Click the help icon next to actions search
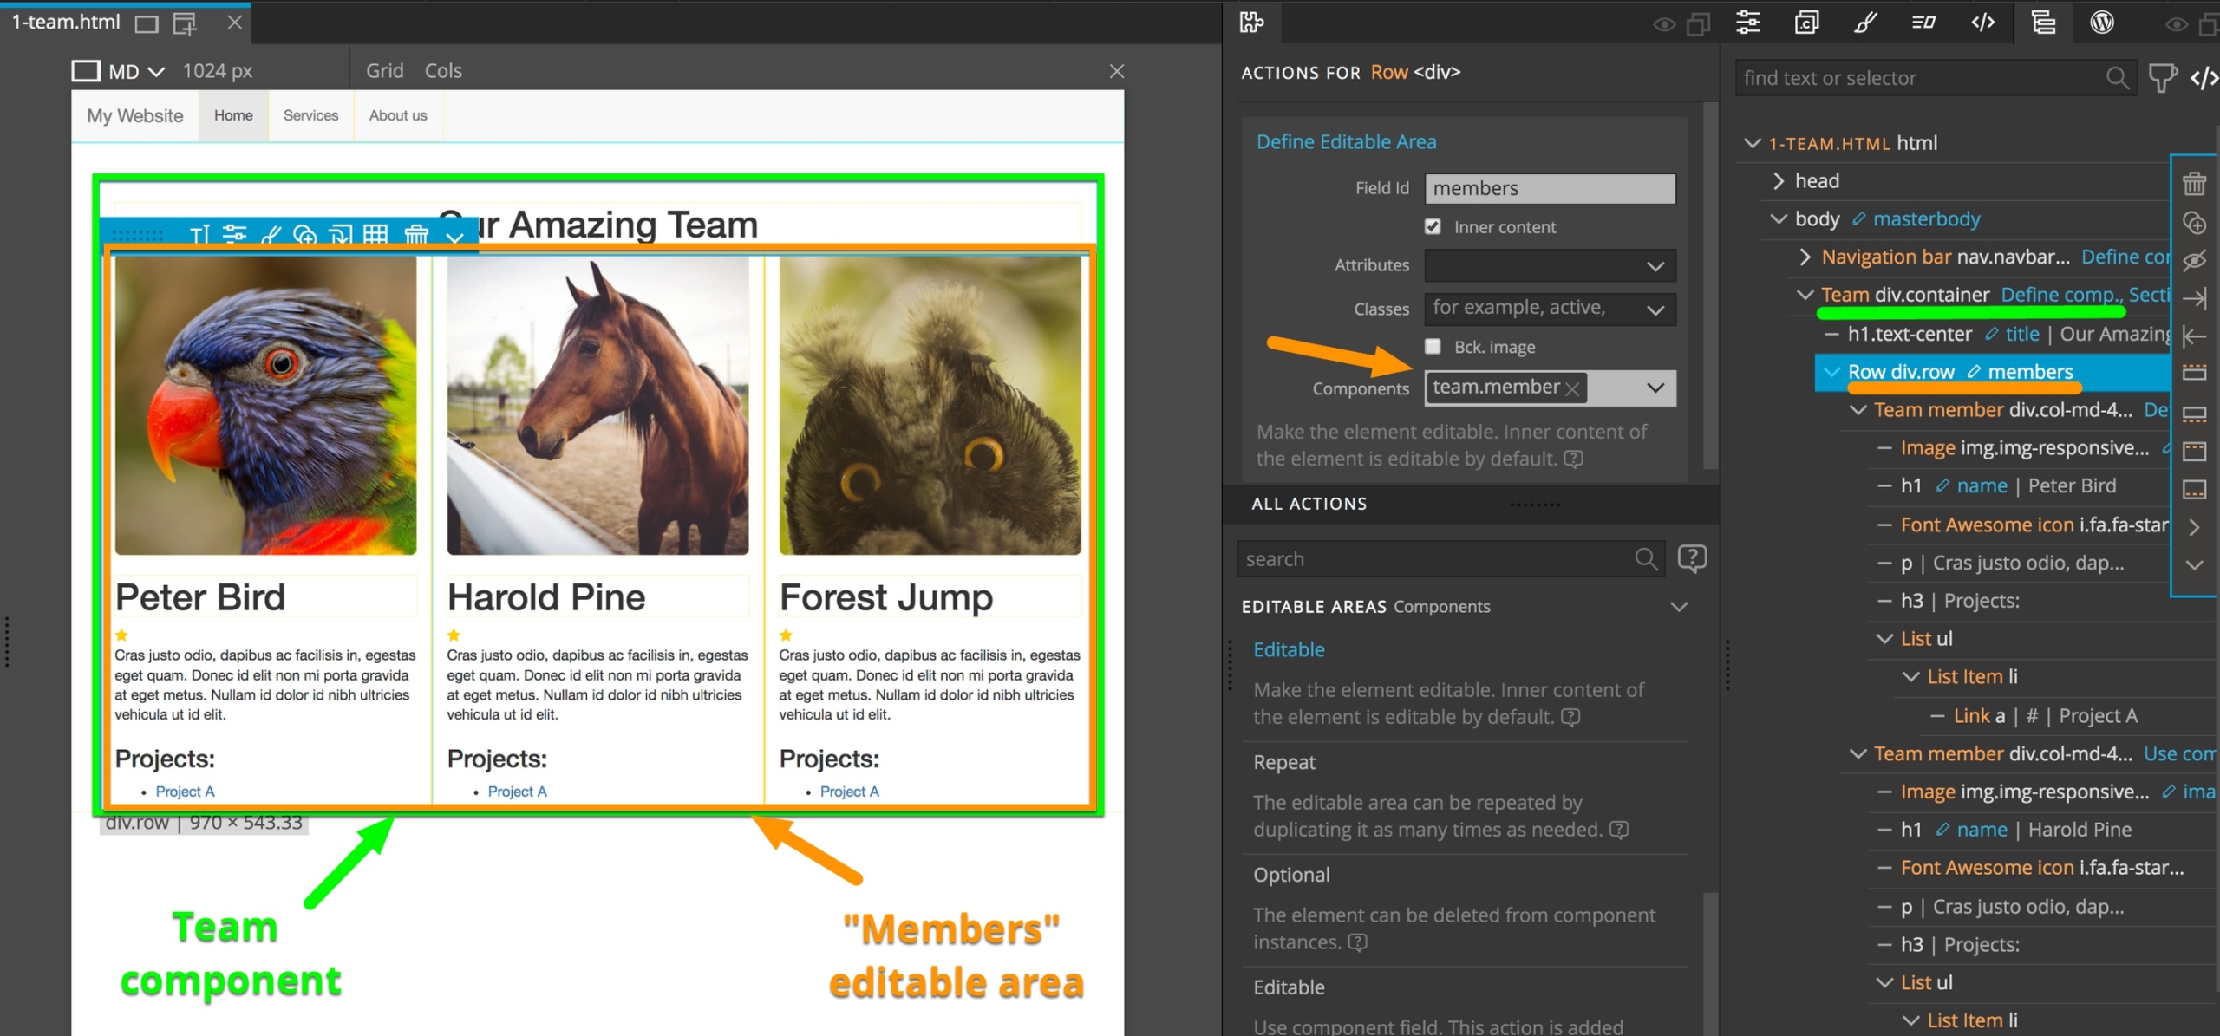Screen dimensions: 2220x1036 1692,558
